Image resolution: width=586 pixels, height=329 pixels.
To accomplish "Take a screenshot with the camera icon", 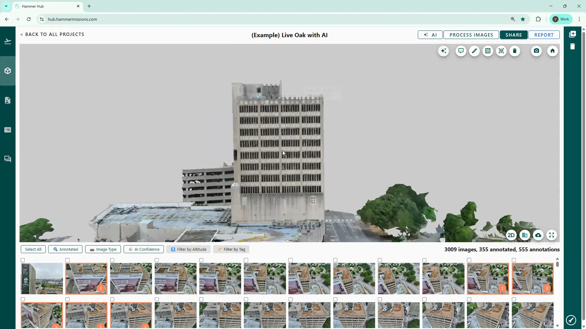I will point(536,51).
